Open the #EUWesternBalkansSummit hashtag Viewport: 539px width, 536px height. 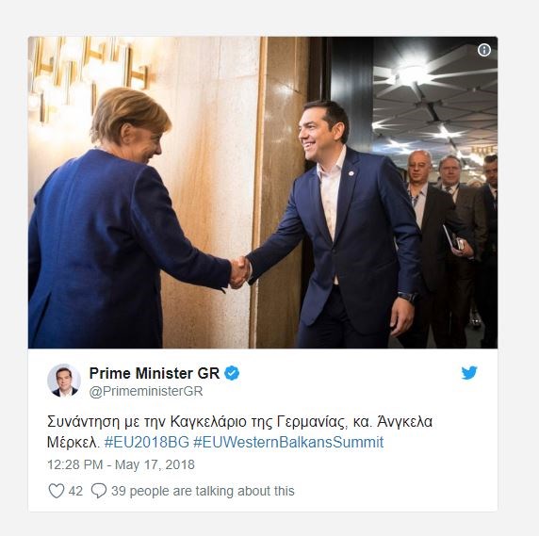288,442
